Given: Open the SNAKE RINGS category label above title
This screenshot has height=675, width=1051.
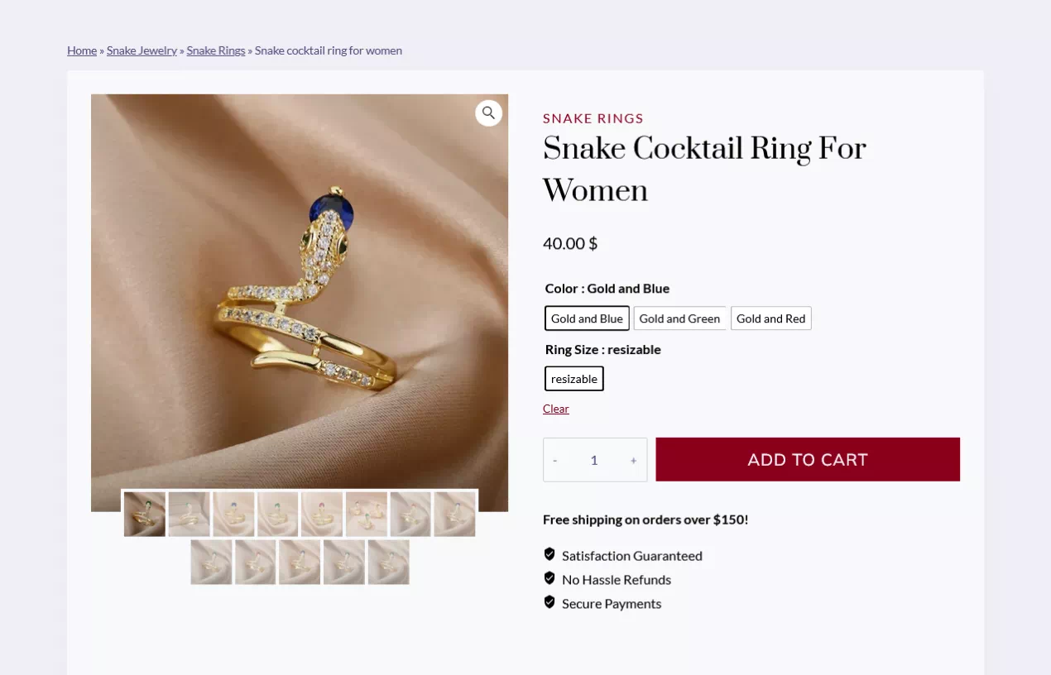Looking at the screenshot, I should coord(593,118).
